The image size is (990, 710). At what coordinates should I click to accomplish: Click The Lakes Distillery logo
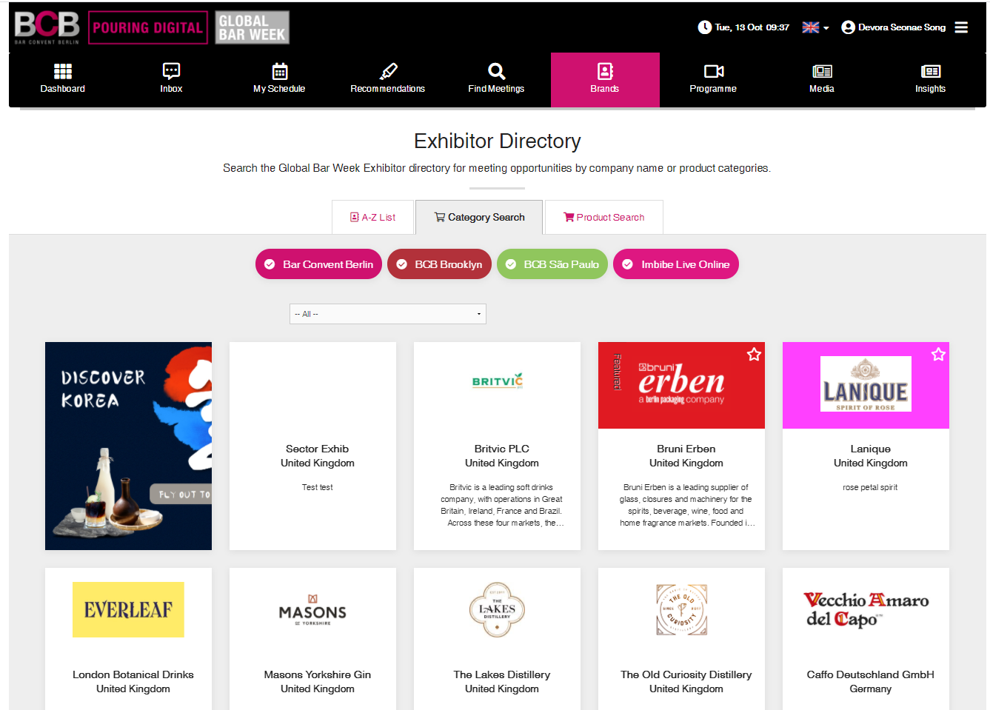click(x=497, y=610)
